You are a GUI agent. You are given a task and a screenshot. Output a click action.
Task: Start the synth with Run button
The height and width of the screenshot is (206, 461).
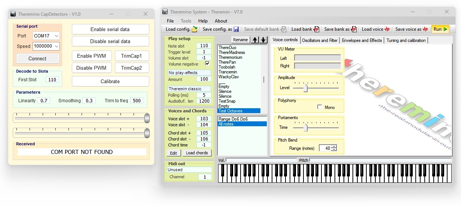[440, 29]
